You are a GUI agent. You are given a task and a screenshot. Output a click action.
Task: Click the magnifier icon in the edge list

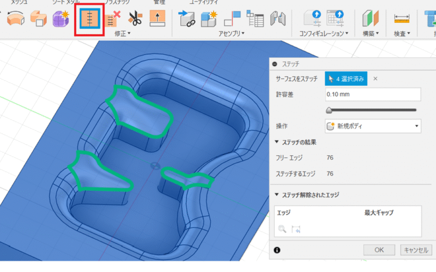[x=282, y=229]
